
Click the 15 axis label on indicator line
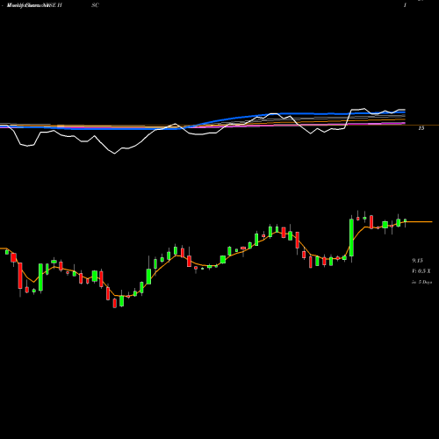pyautogui.click(x=421, y=128)
